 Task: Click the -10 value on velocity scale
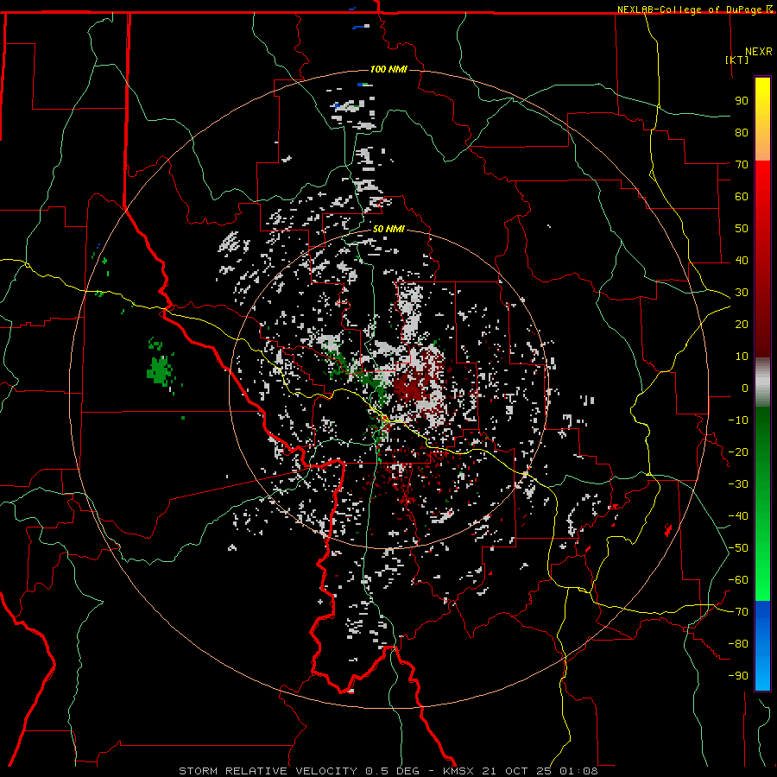[738, 420]
